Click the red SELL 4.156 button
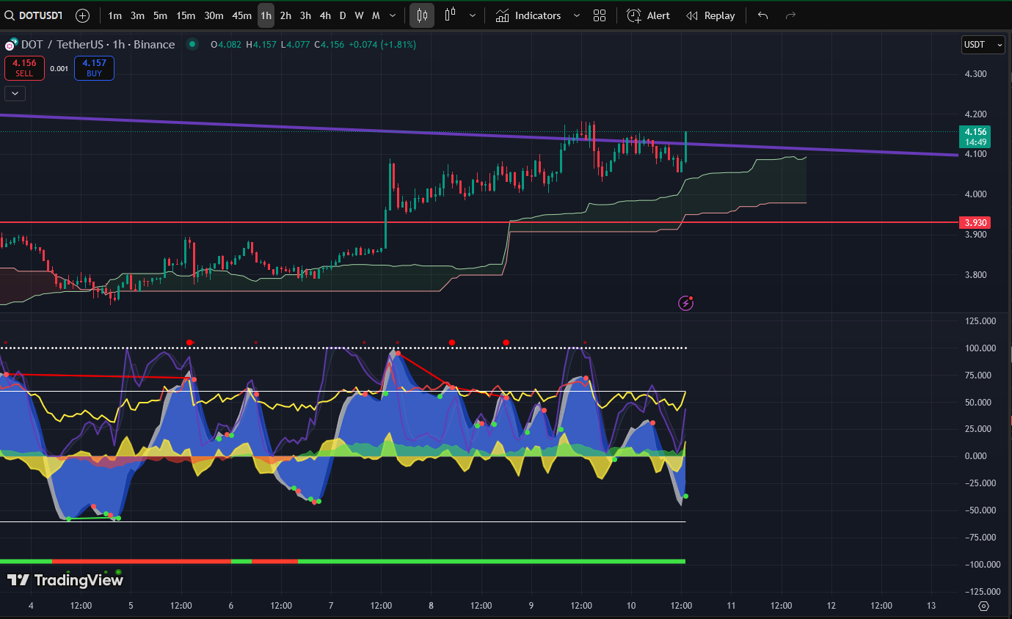 [24, 68]
